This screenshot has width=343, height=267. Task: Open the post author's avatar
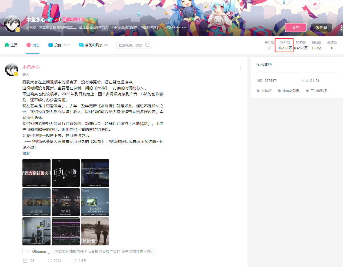(x=11, y=70)
